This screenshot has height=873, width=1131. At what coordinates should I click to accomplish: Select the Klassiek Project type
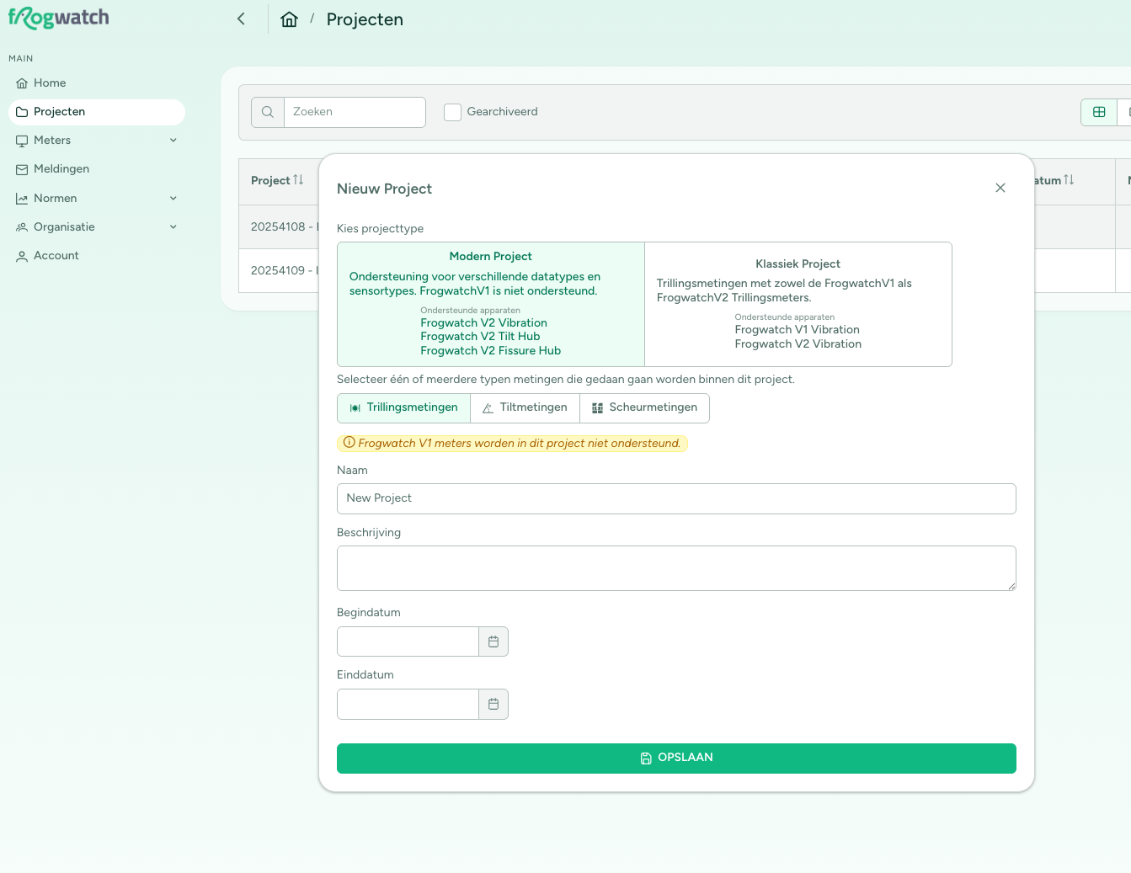pyautogui.click(x=798, y=304)
